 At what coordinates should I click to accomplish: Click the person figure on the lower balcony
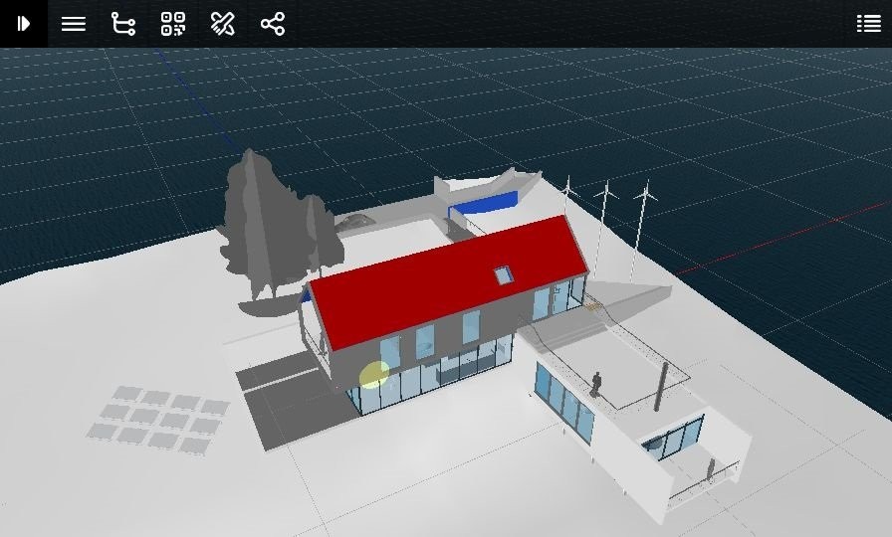pos(711,469)
